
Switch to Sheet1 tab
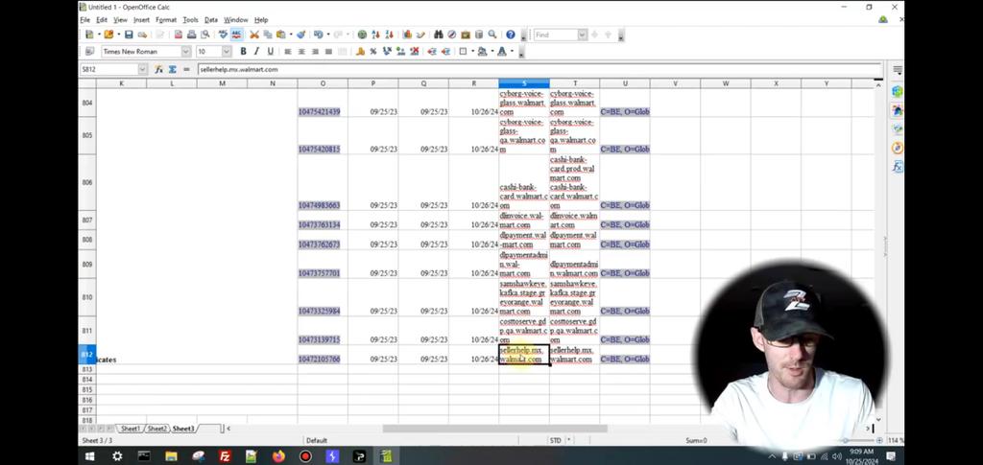pyautogui.click(x=131, y=429)
